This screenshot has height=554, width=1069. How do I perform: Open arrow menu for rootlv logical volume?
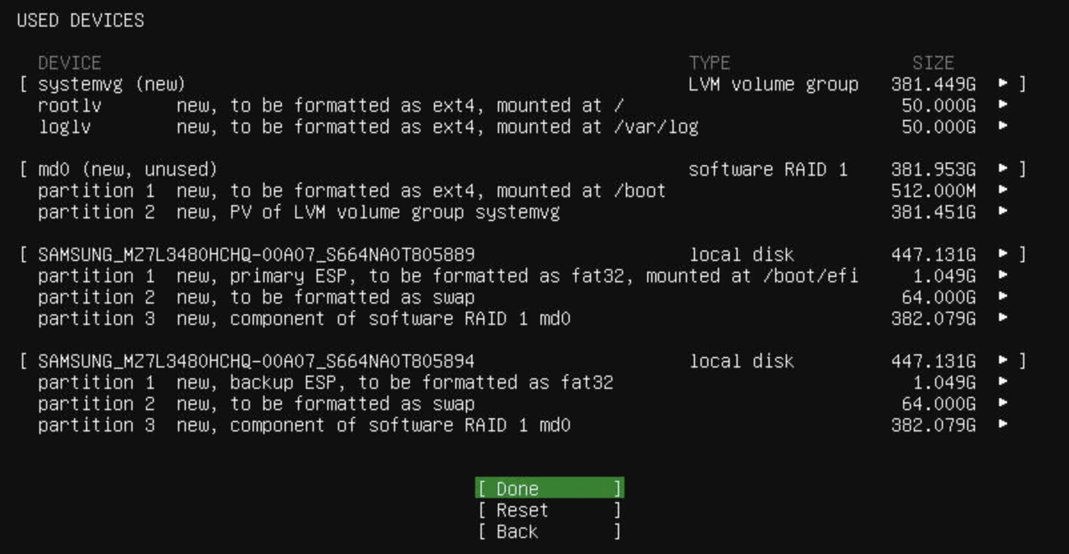[x=1003, y=105]
